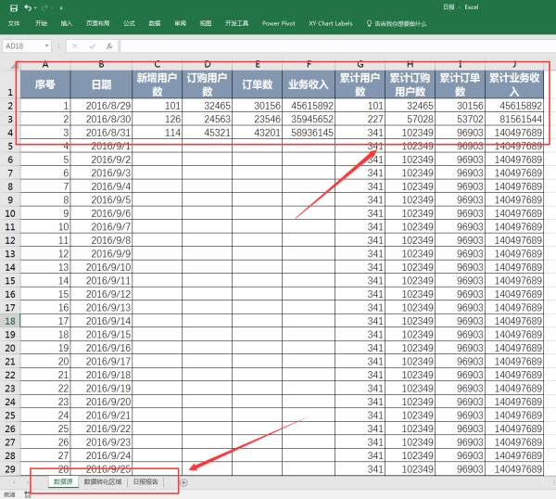This screenshot has width=556, height=499.
Task: Click cell value 126 in column C
Action: [x=158, y=119]
